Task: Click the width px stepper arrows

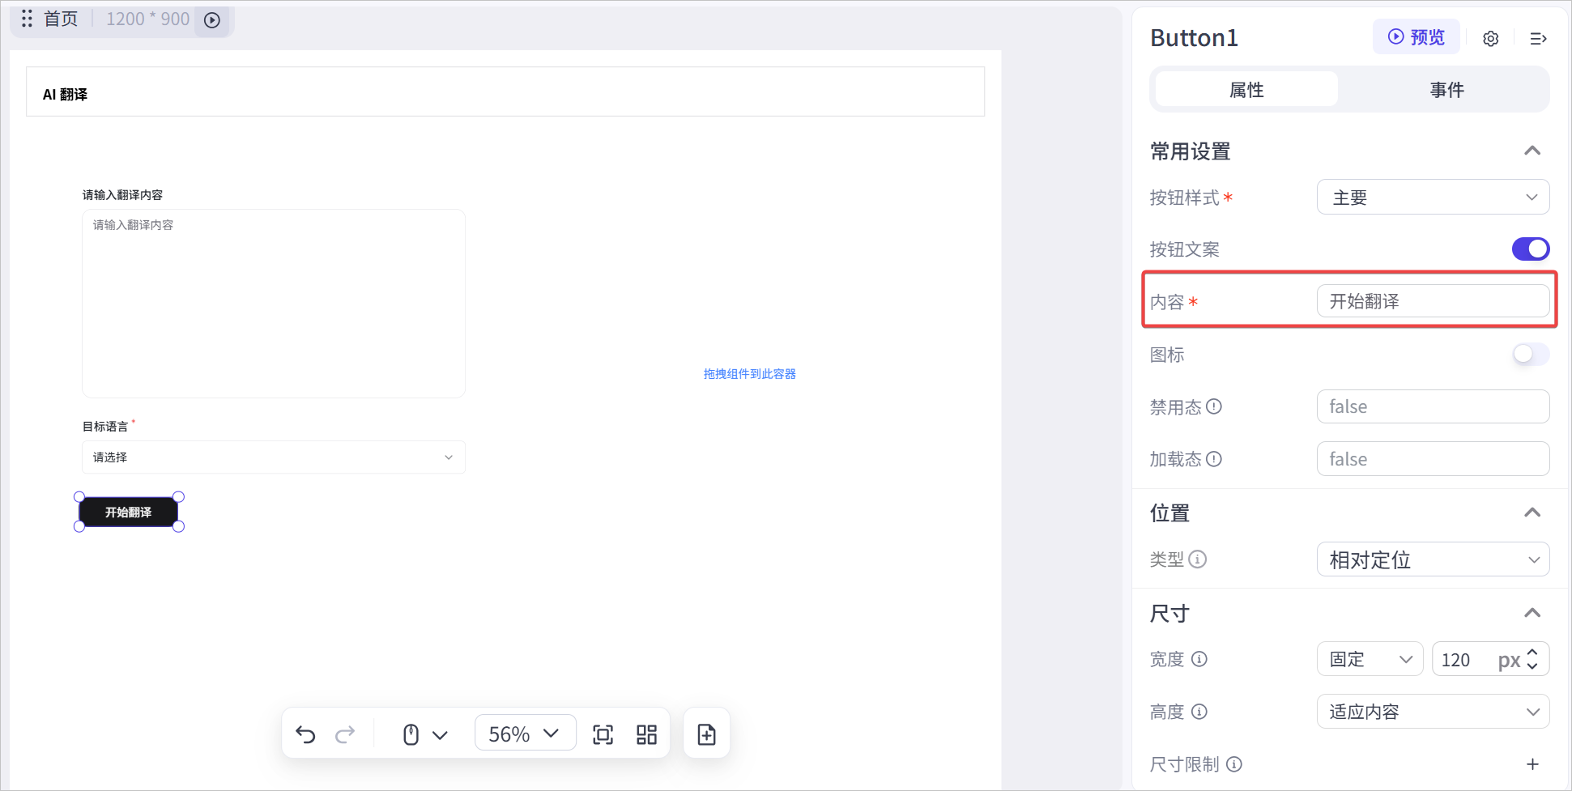Action: [1532, 659]
